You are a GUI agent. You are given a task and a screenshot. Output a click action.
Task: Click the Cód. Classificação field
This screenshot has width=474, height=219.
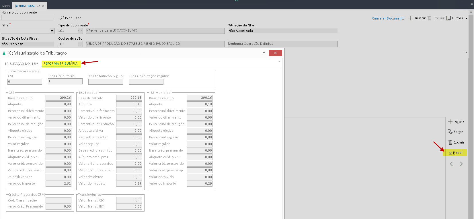tap(58, 200)
